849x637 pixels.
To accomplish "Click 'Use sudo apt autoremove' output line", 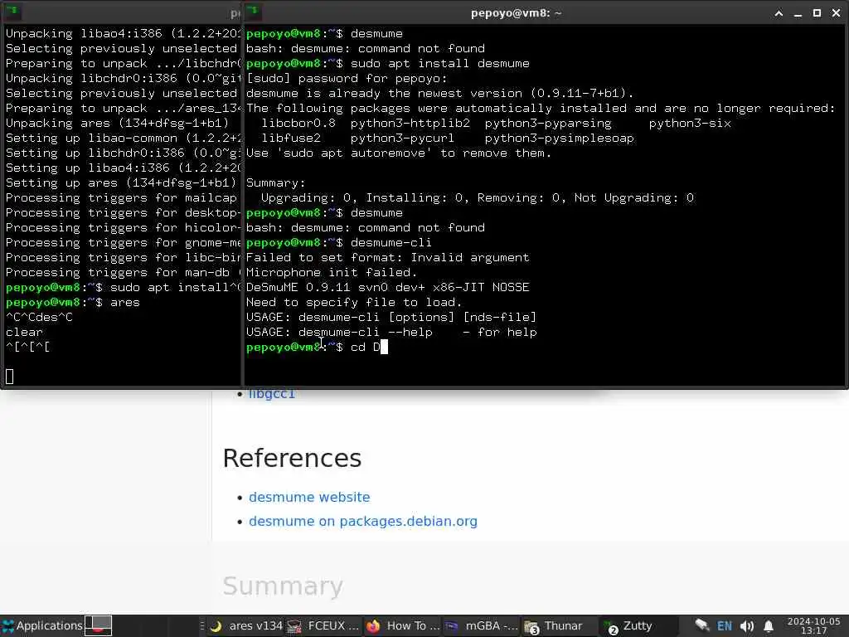I will (399, 153).
